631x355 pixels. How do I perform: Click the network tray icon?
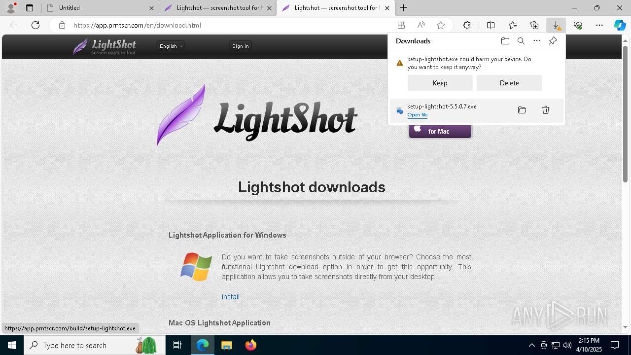pyautogui.click(x=556, y=345)
